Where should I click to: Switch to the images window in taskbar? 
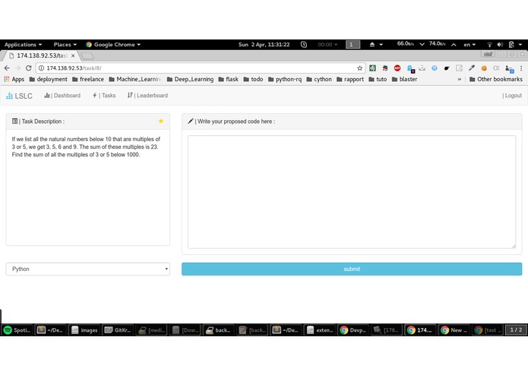pos(85,330)
